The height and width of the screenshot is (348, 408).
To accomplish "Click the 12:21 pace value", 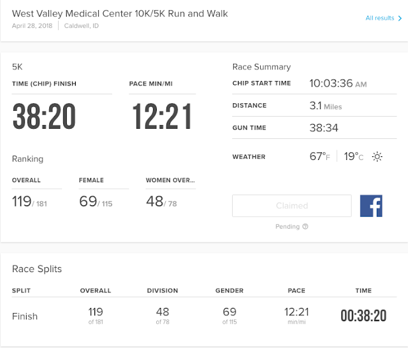I will 162,116.
